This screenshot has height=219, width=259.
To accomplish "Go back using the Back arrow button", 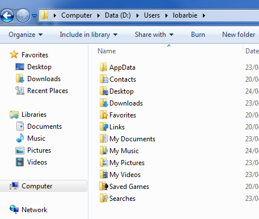I will 7,15.
